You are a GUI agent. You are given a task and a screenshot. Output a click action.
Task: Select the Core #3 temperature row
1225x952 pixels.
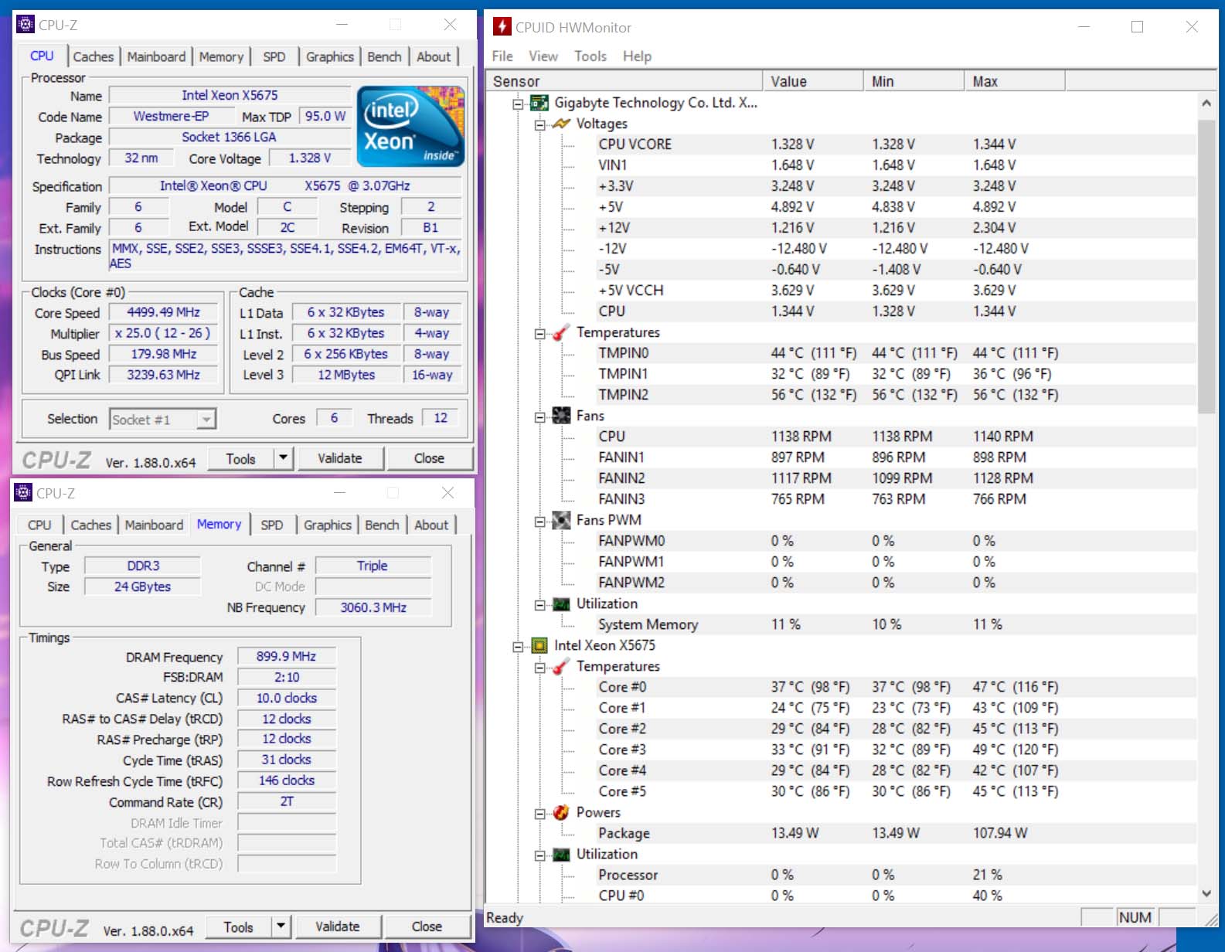pyautogui.click(x=895, y=750)
